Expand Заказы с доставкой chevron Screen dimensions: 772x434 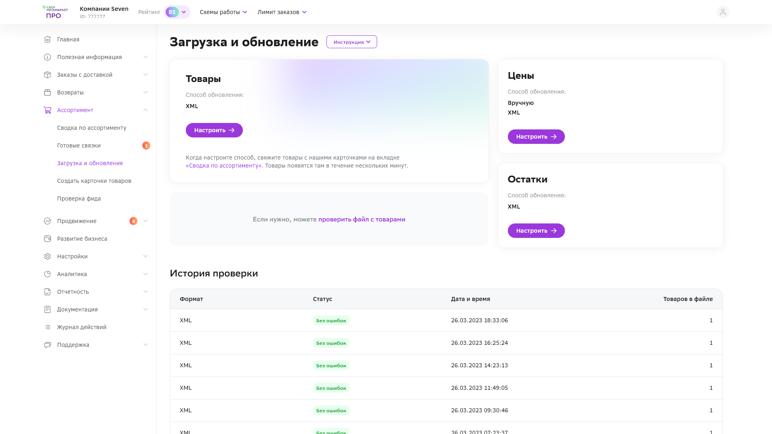(x=146, y=75)
